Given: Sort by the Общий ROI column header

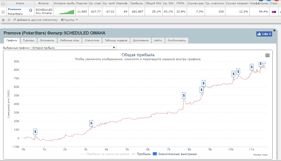Looking at the screenshot, I should (x=154, y=3).
